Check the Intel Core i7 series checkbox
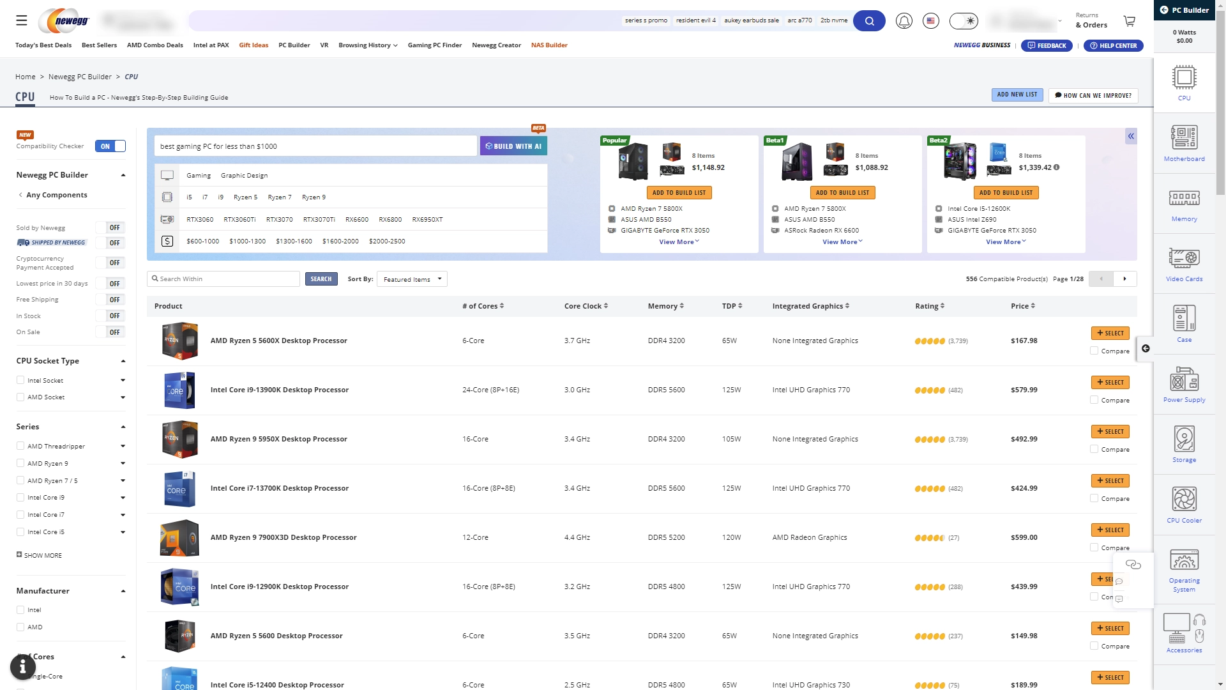 tap(20, 514)
